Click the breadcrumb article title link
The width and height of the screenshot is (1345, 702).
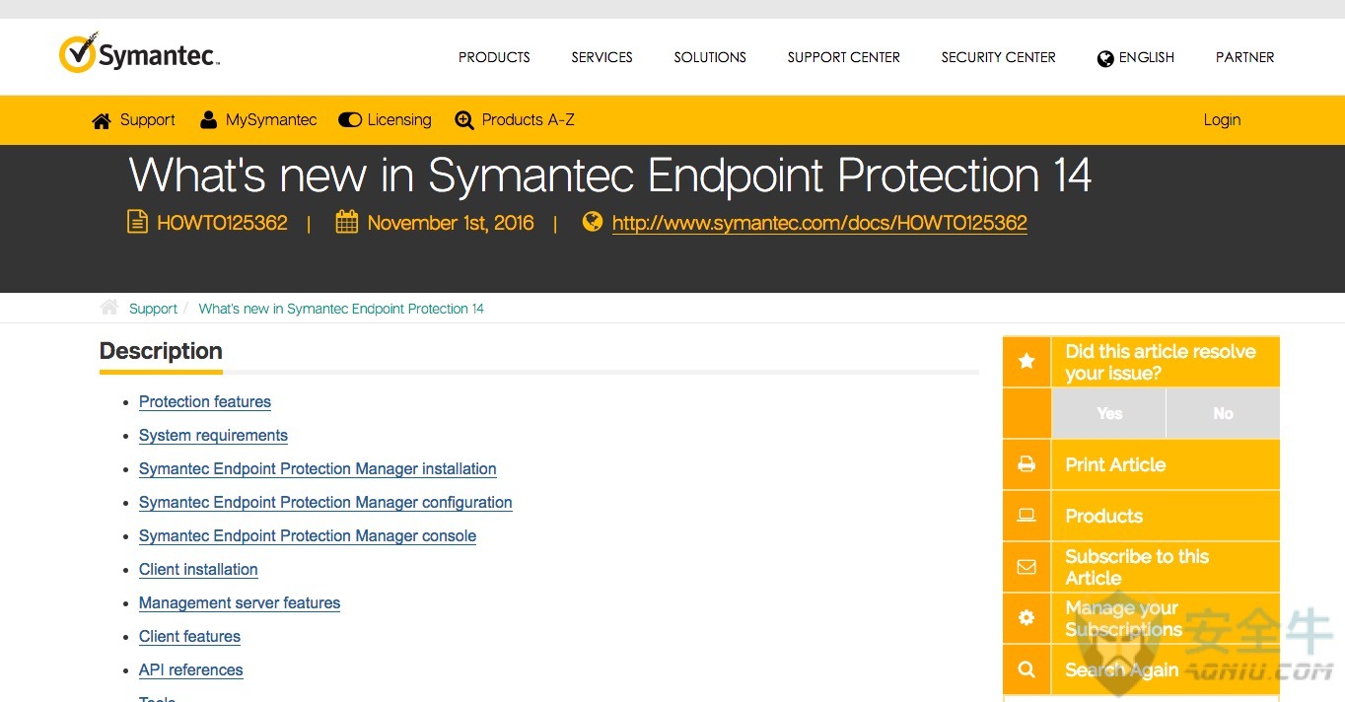341,309
